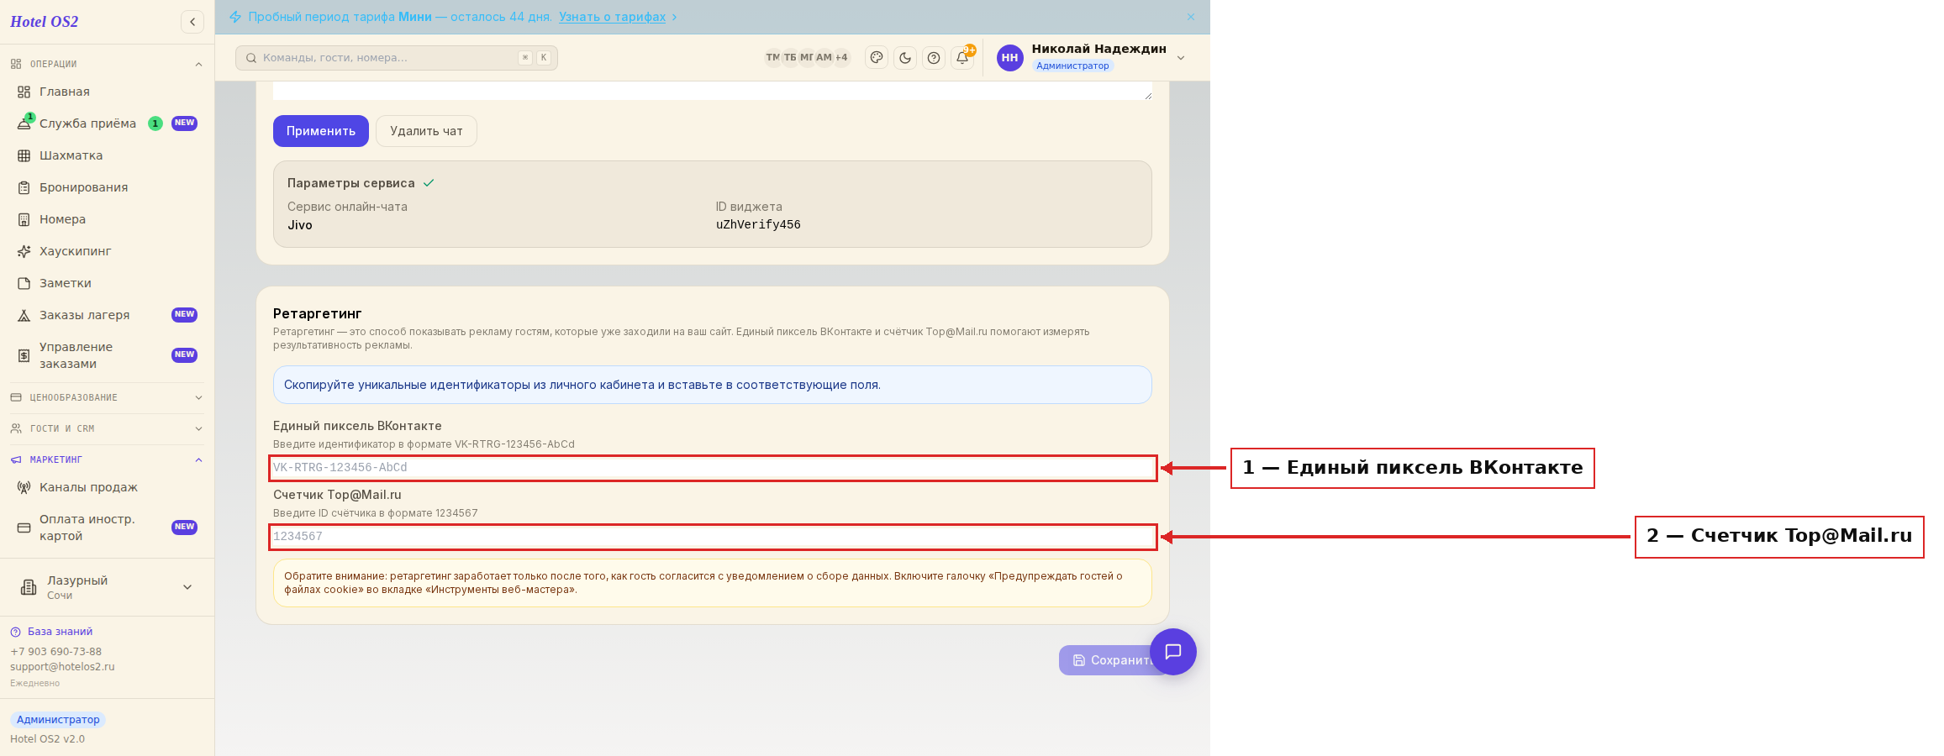Click the command search box
1944x756 pixels.
click(397, 58)
